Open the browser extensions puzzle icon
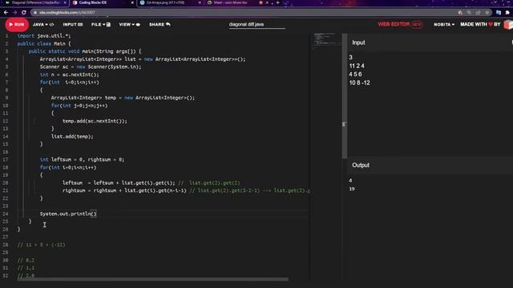This screenshot has height=288, width=513. point(507,13)
